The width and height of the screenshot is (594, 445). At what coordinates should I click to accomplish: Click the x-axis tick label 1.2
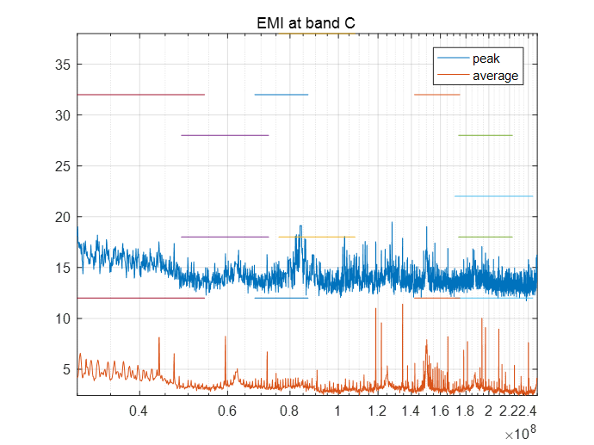tap(377, 411)
